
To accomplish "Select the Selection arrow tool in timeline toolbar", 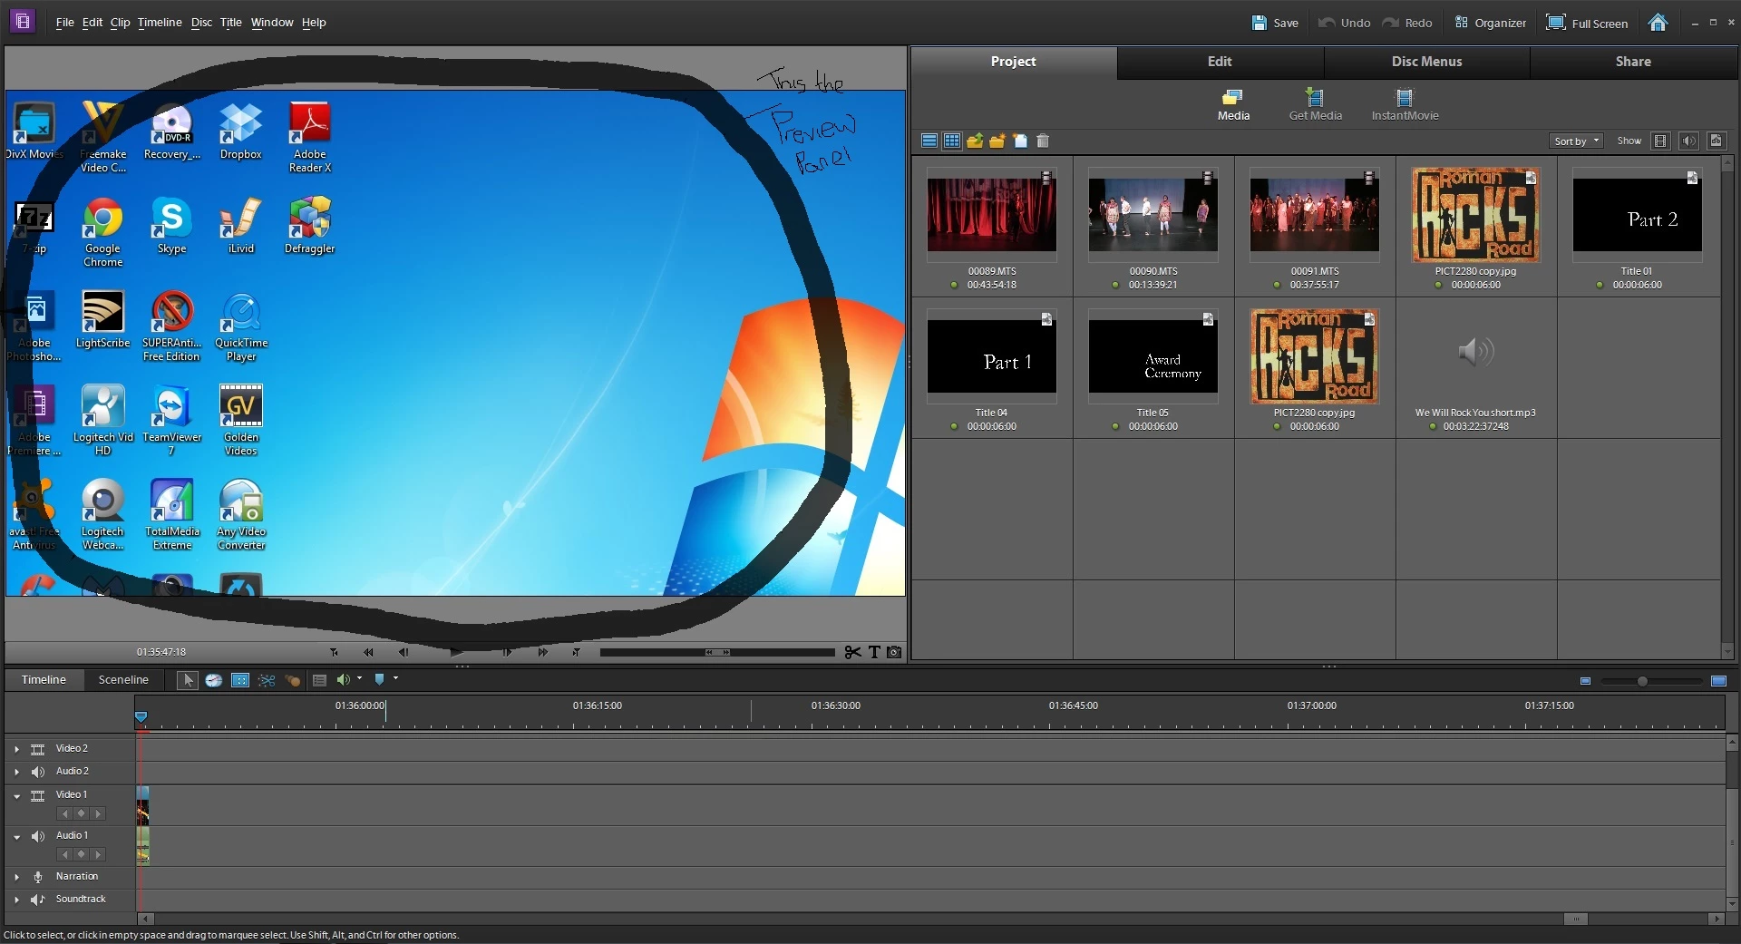I will click(188, 680).
